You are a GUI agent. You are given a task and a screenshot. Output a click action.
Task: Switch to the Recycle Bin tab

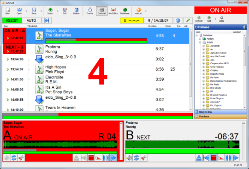pos(220,112)
